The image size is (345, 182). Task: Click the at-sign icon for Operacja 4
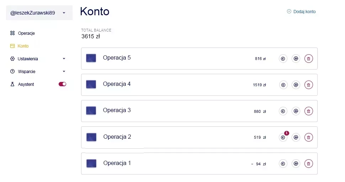click(x=296, y=85)
